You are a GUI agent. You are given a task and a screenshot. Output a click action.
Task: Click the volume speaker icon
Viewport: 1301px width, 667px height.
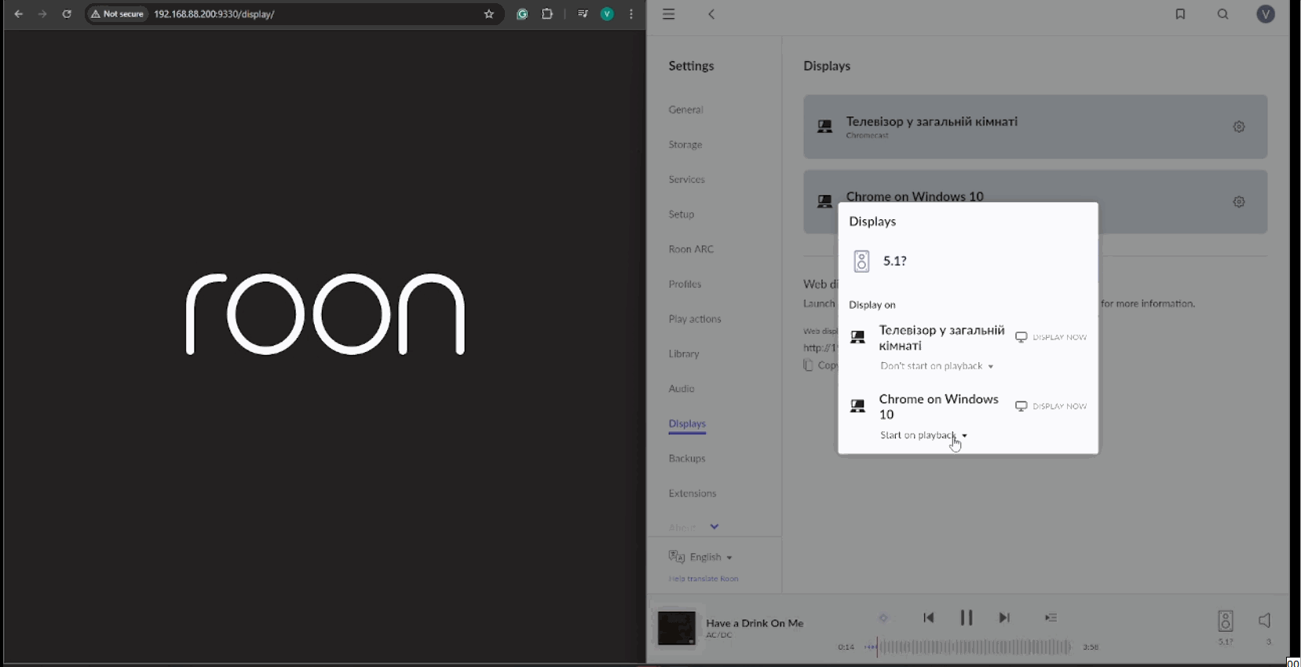[1264, 621]
